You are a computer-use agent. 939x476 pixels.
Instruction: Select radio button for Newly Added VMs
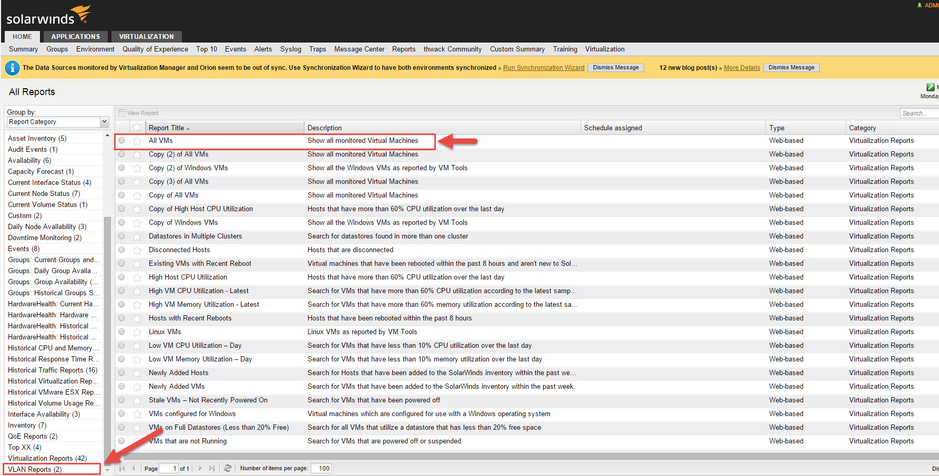[121, 386]
